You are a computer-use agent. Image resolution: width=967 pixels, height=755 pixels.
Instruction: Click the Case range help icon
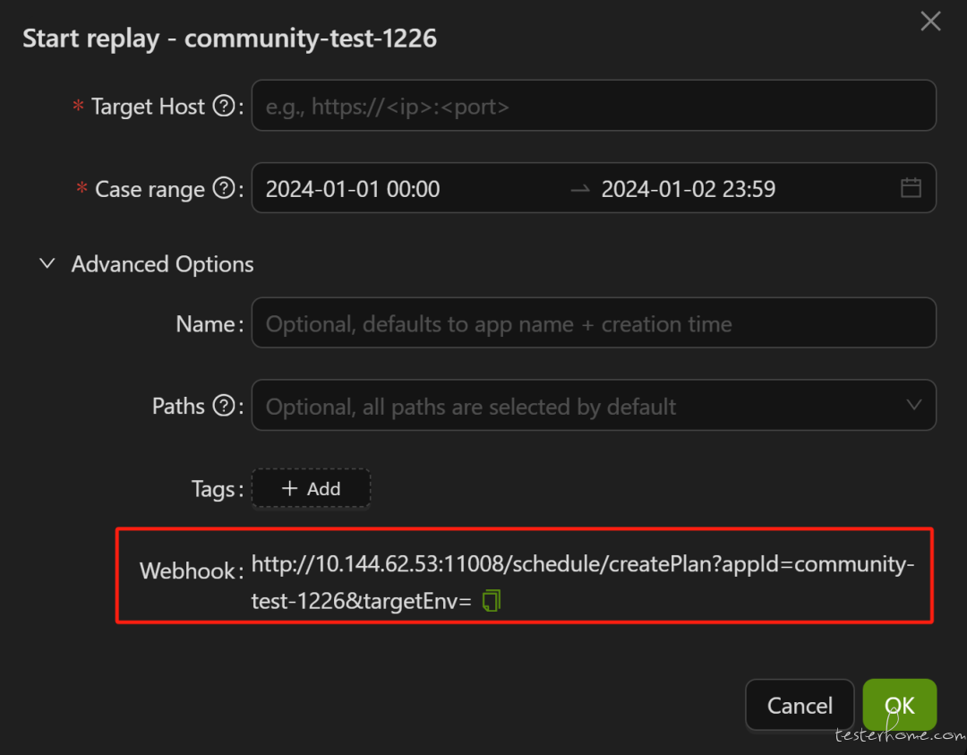coord(223,188)
